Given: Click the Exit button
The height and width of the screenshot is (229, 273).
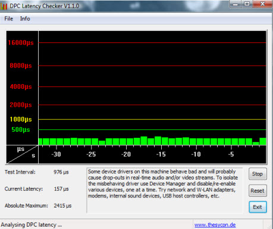Looking at the screenshot, I should (258, 207).
